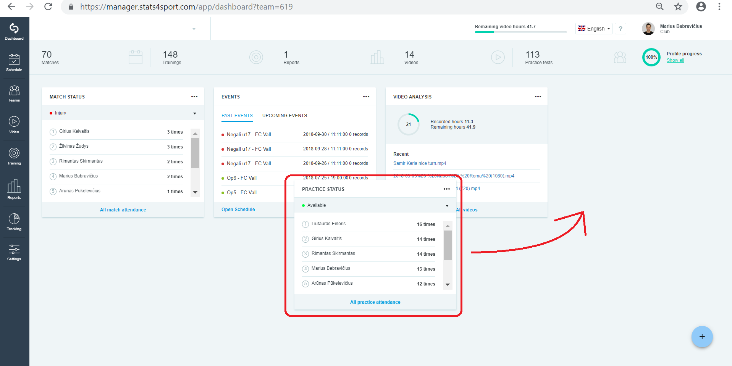Select the Past Events tab
The image size is (732, 366).
click(237, 116)
